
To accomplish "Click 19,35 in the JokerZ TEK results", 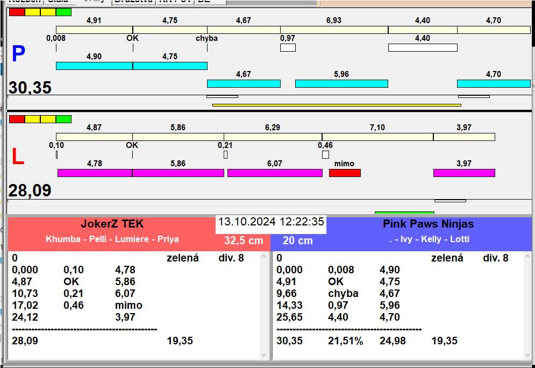I will click(x=180, y=341).
